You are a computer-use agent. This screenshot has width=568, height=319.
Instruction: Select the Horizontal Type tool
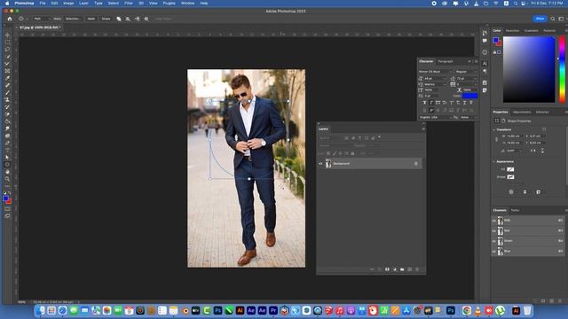click(8, 150)
